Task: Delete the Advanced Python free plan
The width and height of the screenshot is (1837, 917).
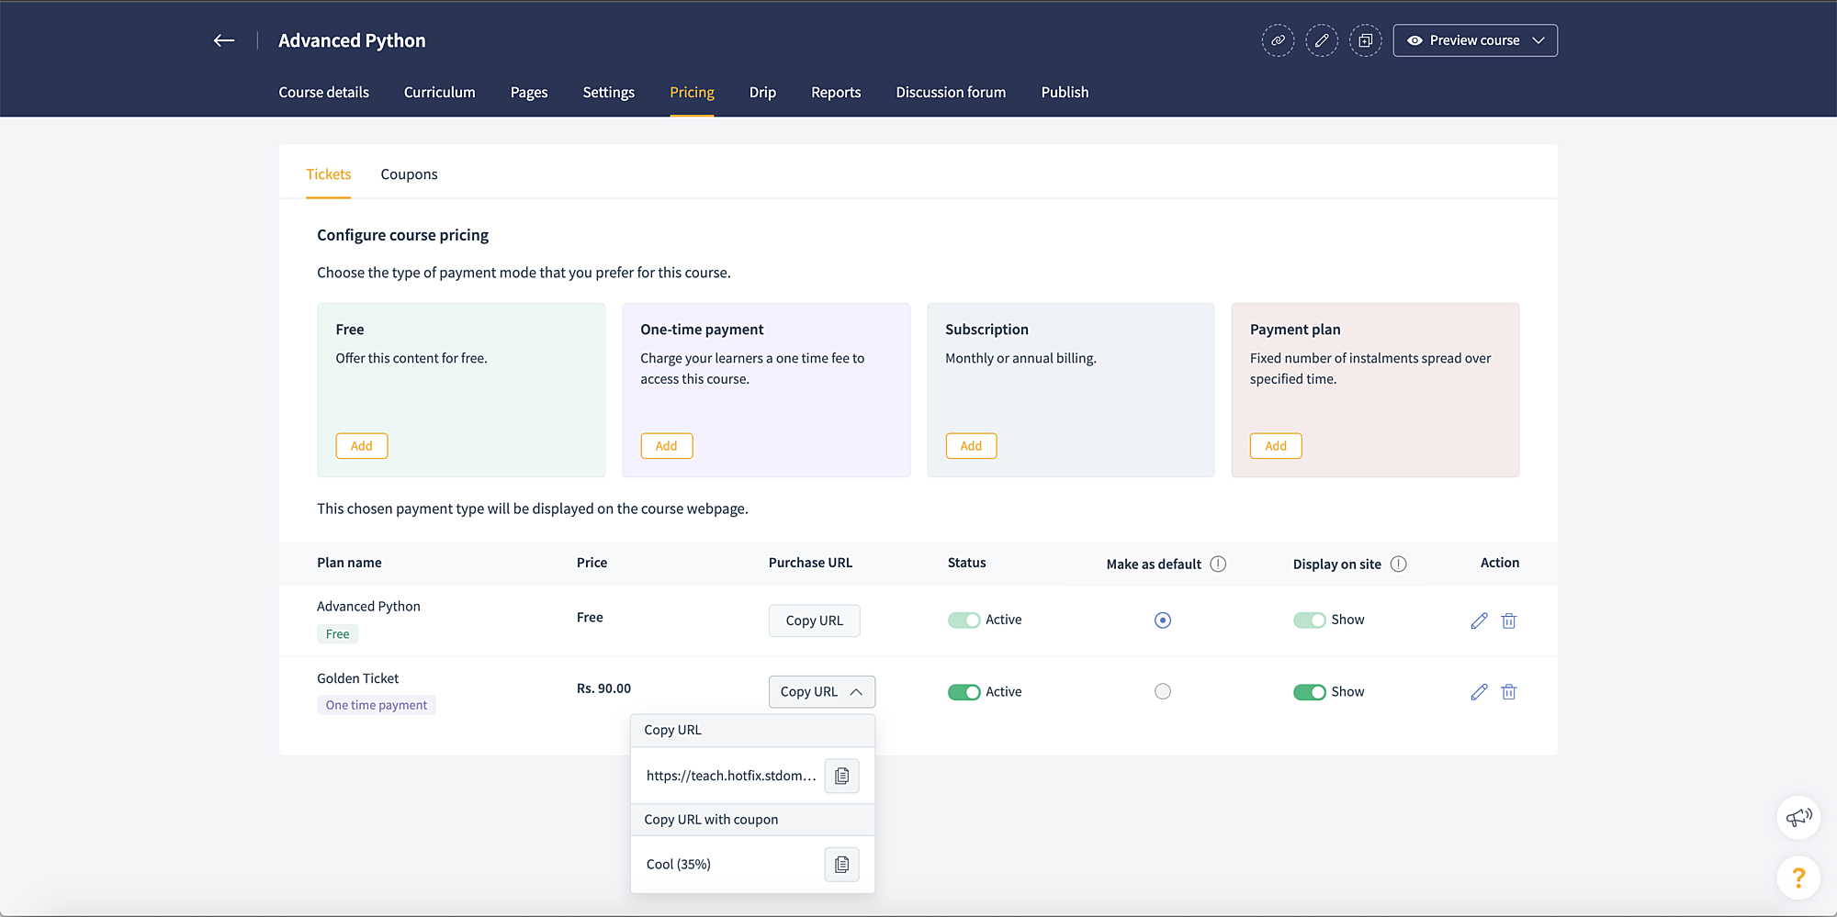Action: click(1508, 621)
